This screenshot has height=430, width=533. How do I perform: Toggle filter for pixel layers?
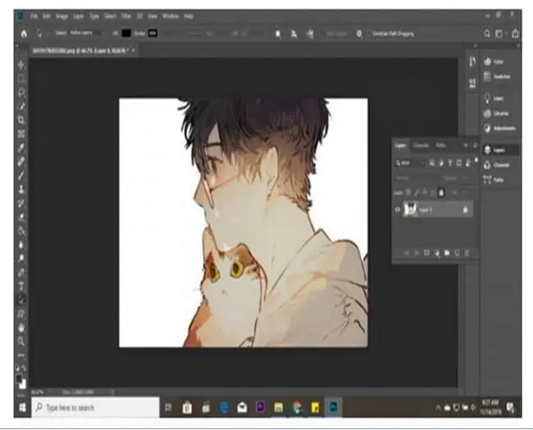click(x=431, y=163)
